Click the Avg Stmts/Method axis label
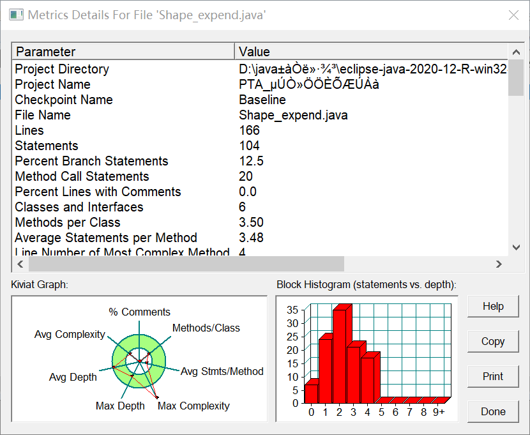Viewport: 530px width, 435px height. pyautogui.click(x=222, y=371)
